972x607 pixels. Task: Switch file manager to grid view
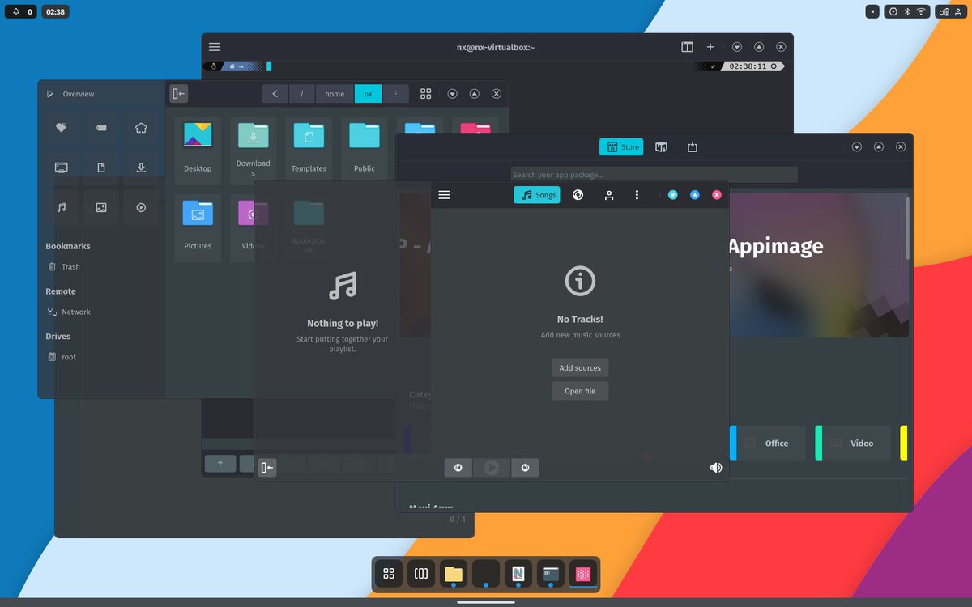(426, 94)
